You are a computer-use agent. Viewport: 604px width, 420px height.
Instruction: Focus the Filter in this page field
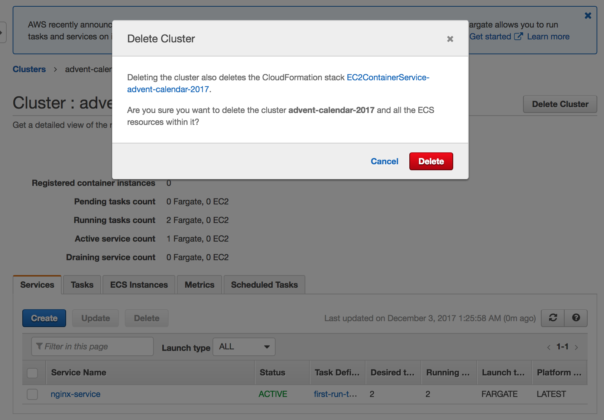tap(92, 346)
